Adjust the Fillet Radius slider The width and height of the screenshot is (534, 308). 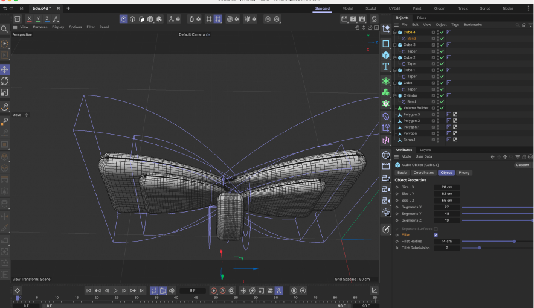(513, 242)
